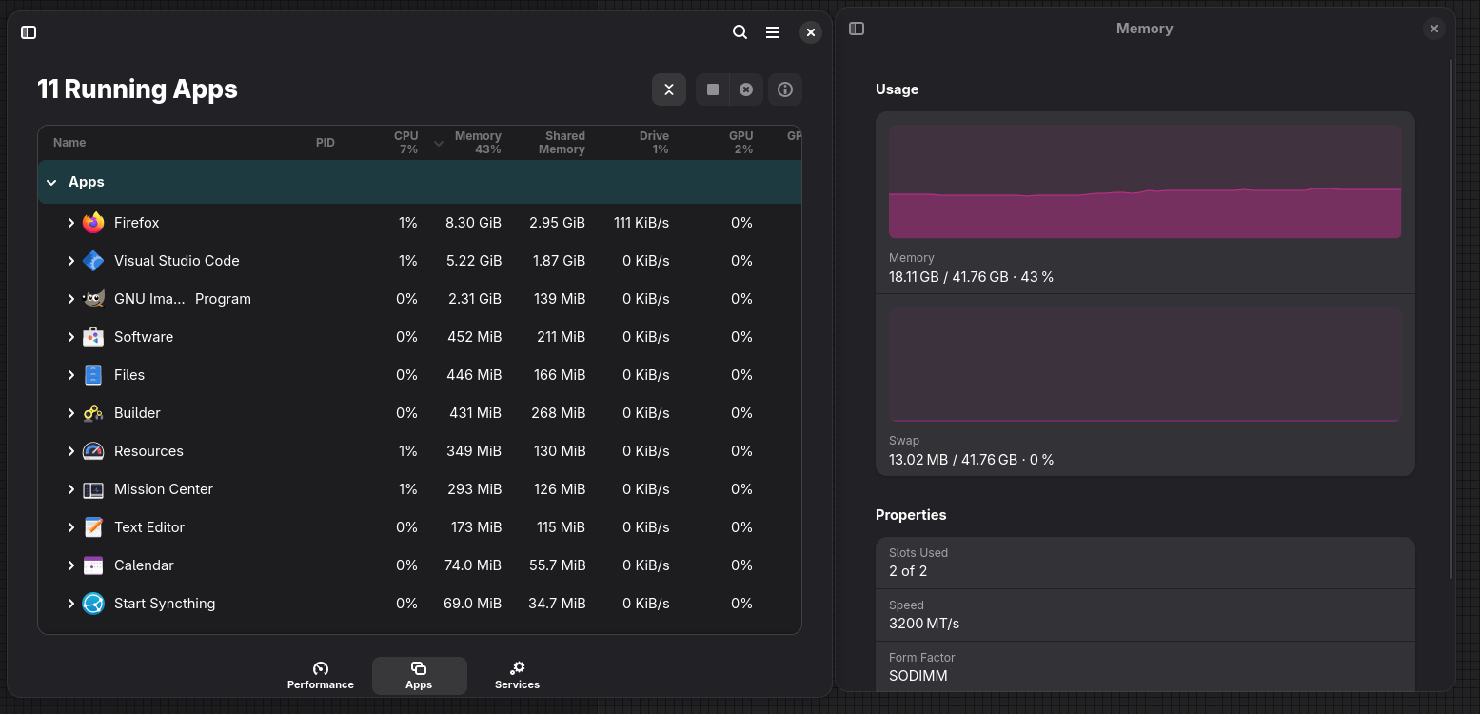Expand the Resources row
Image resolution: width=1480 pixels, height=714 pixels.
click(70, 451)
